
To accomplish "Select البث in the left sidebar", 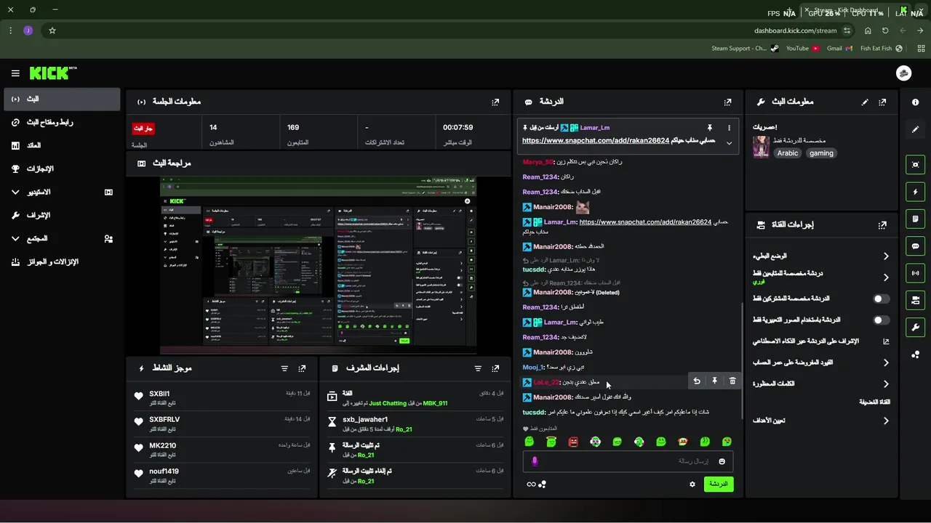I will pos(62,99).
